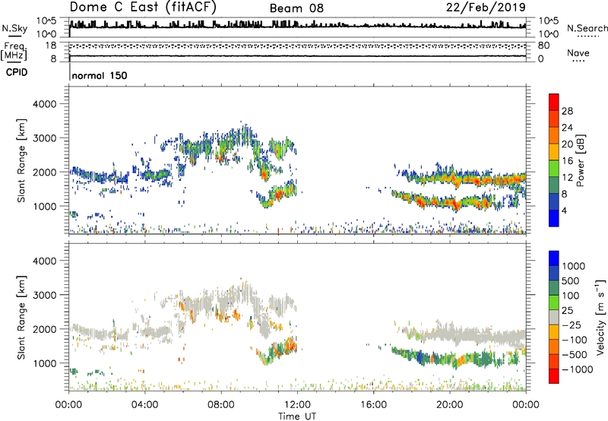
Task: Click the "Slant Range [km]" label of the velocity panel
Action: coord(21,318)
